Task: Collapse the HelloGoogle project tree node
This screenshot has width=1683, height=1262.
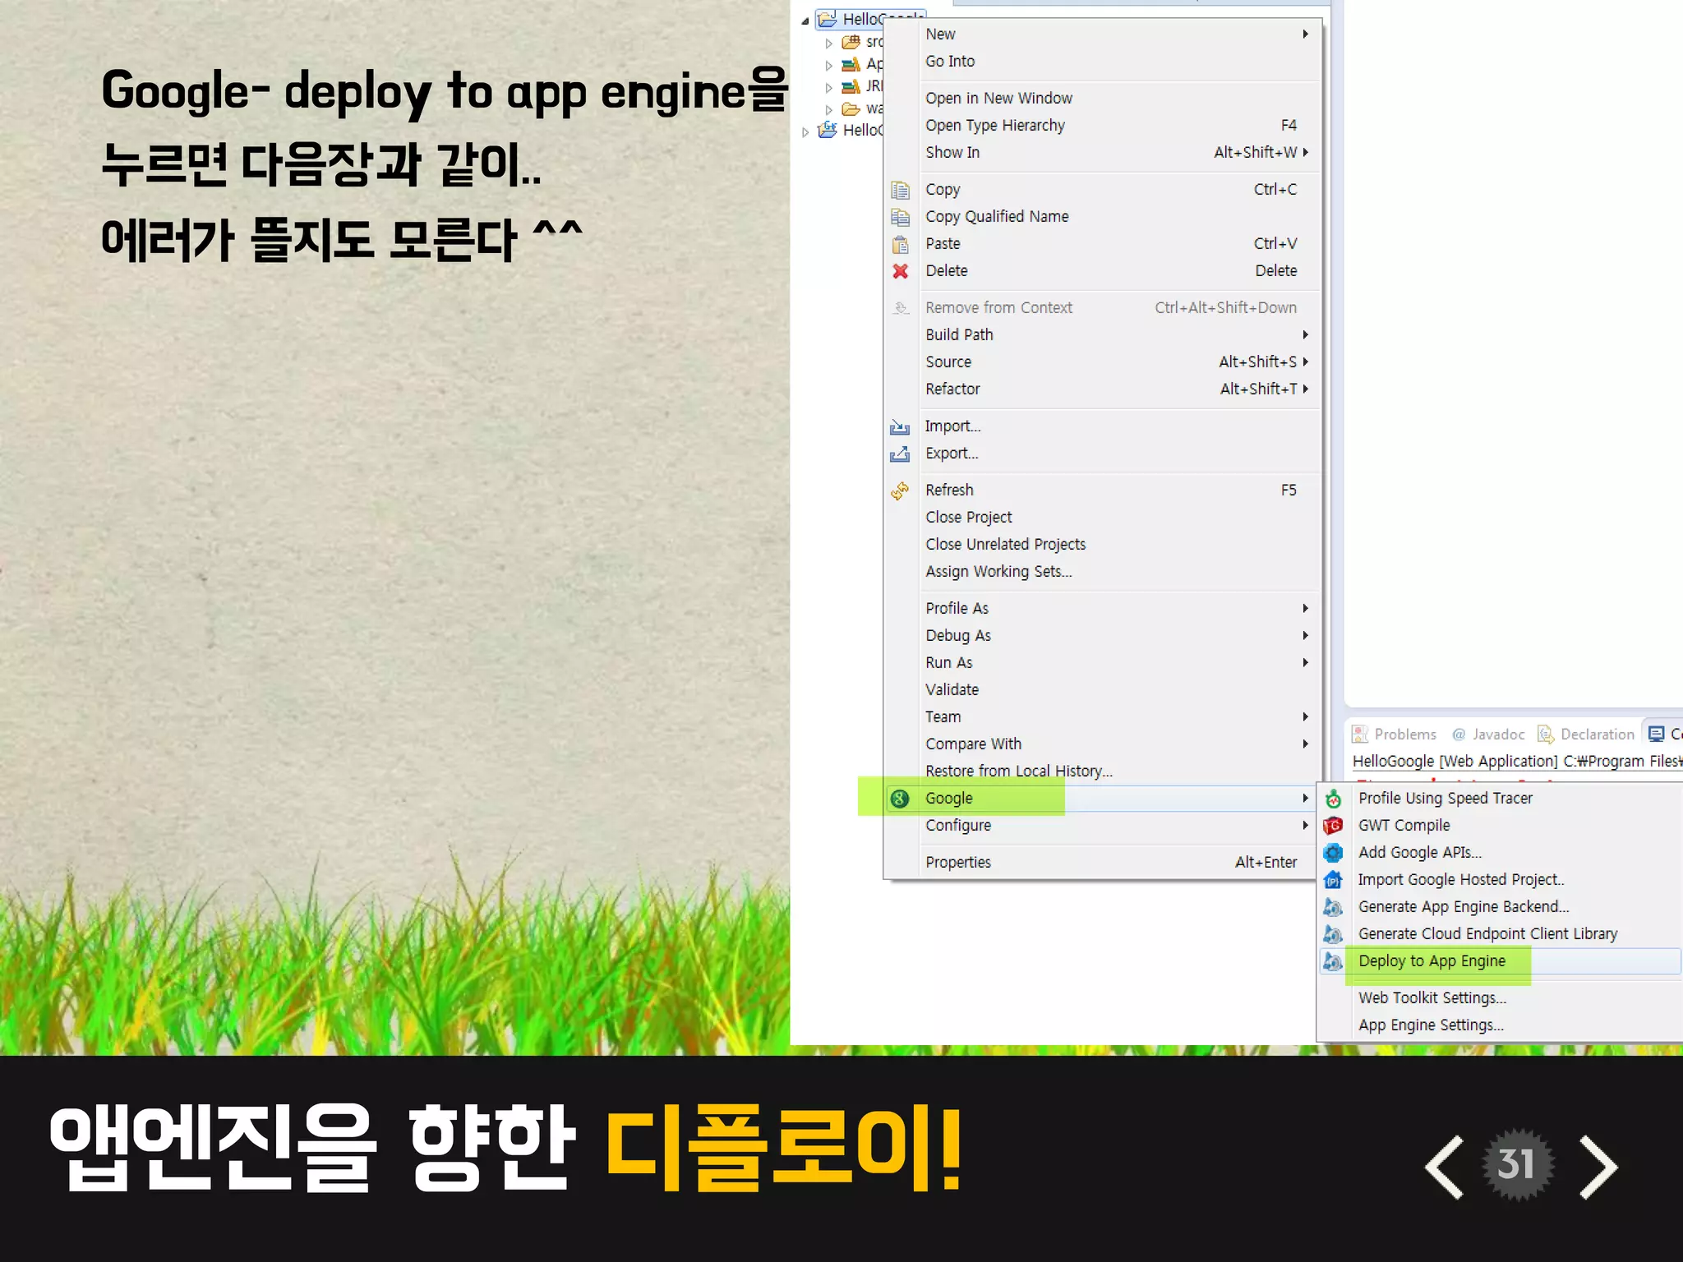Action: pos(805,21)
